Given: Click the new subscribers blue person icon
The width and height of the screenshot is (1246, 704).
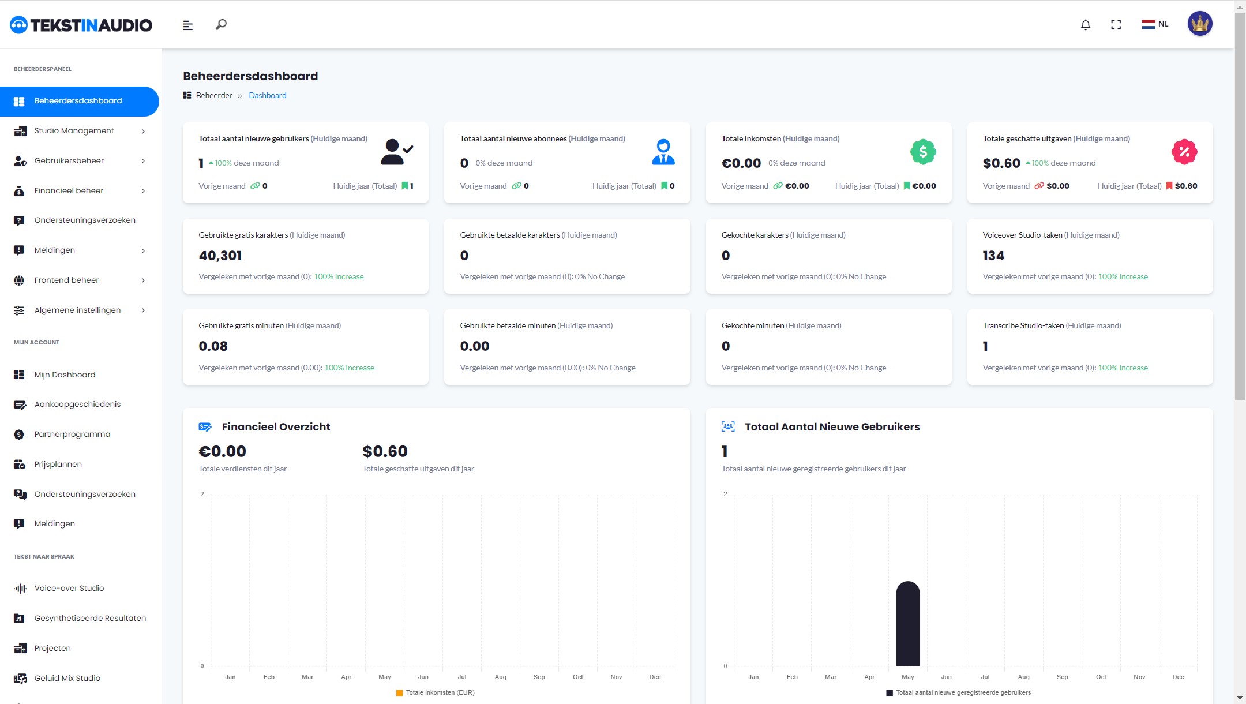Looking at the screenshot, I should coord(663,152).
